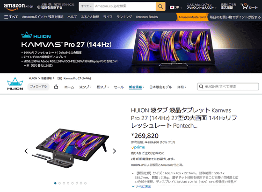Show next product image with right arrow
The height and width of the screenshot is (192, 262).
(114, 151)
